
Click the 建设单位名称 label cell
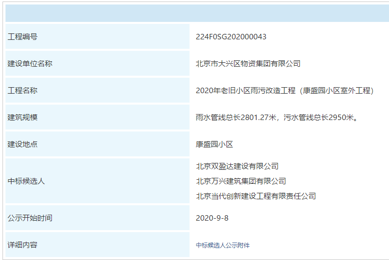[97, 63]
